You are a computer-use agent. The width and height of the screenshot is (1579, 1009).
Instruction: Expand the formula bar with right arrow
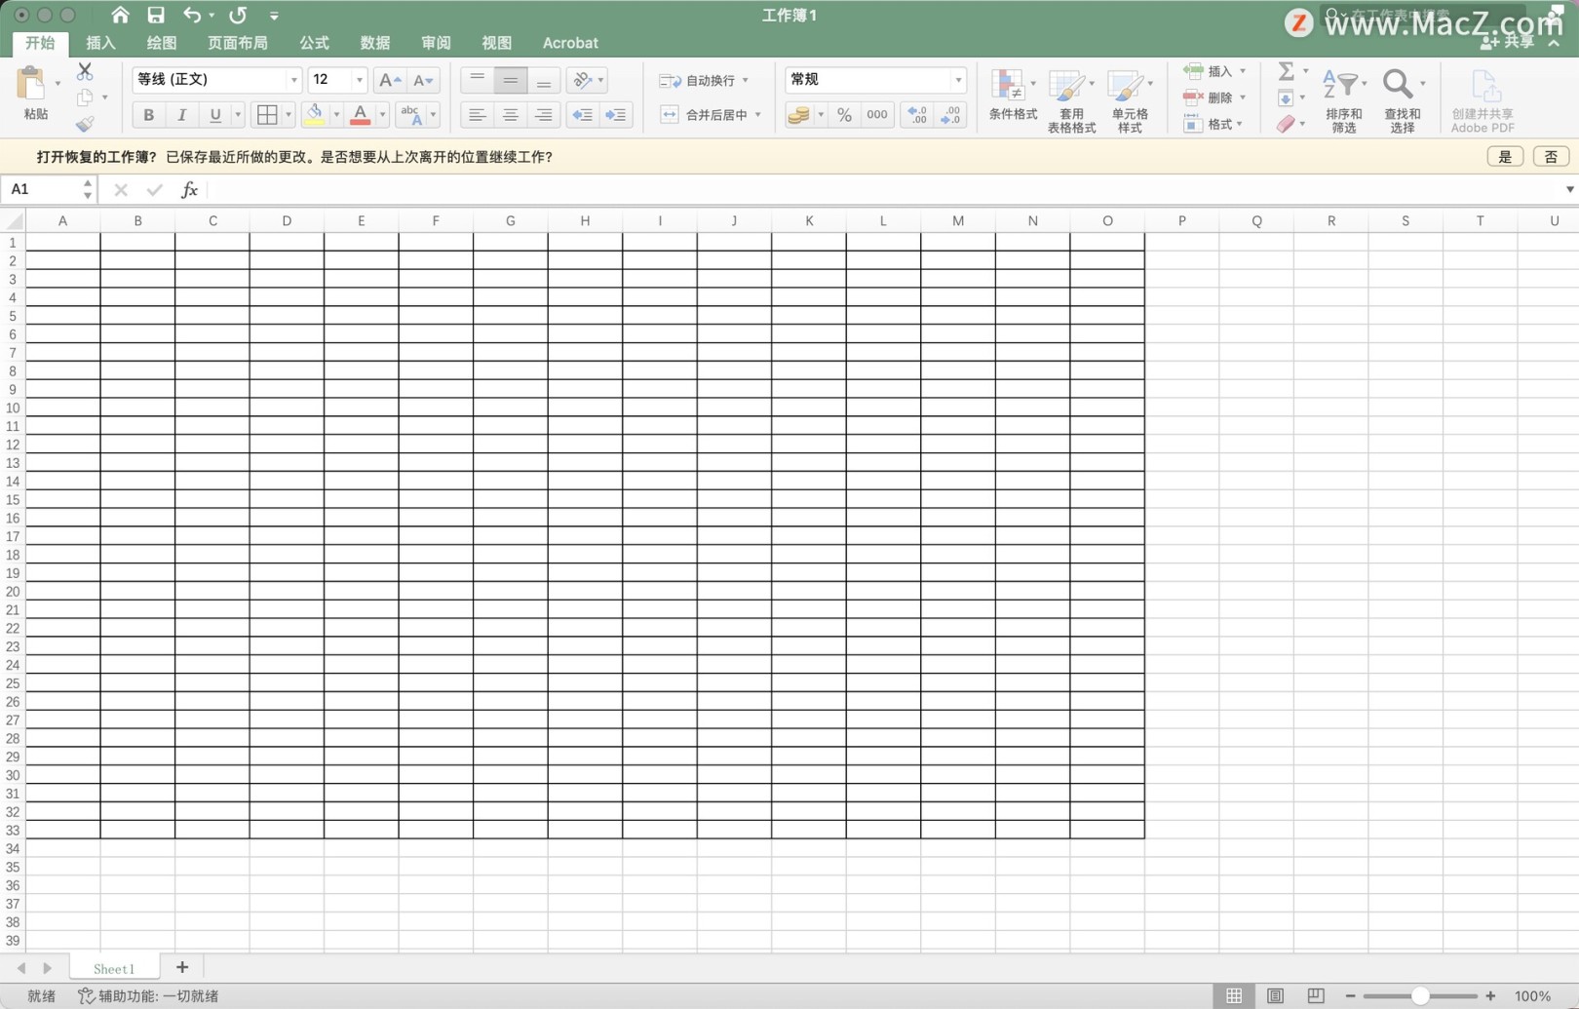tap(1569, 189)
